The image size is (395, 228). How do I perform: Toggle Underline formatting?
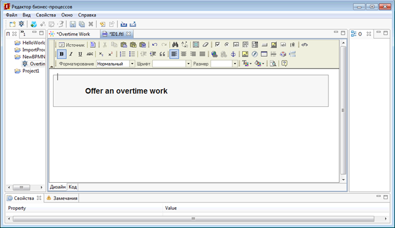80,54
